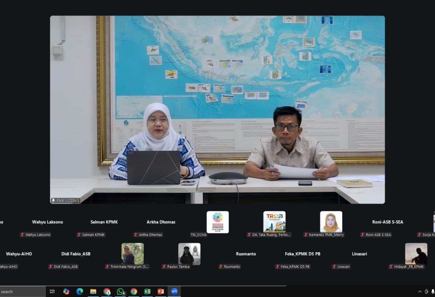Open Task View in taskbar
Screen dimensions: 435x297
point(52,291)
